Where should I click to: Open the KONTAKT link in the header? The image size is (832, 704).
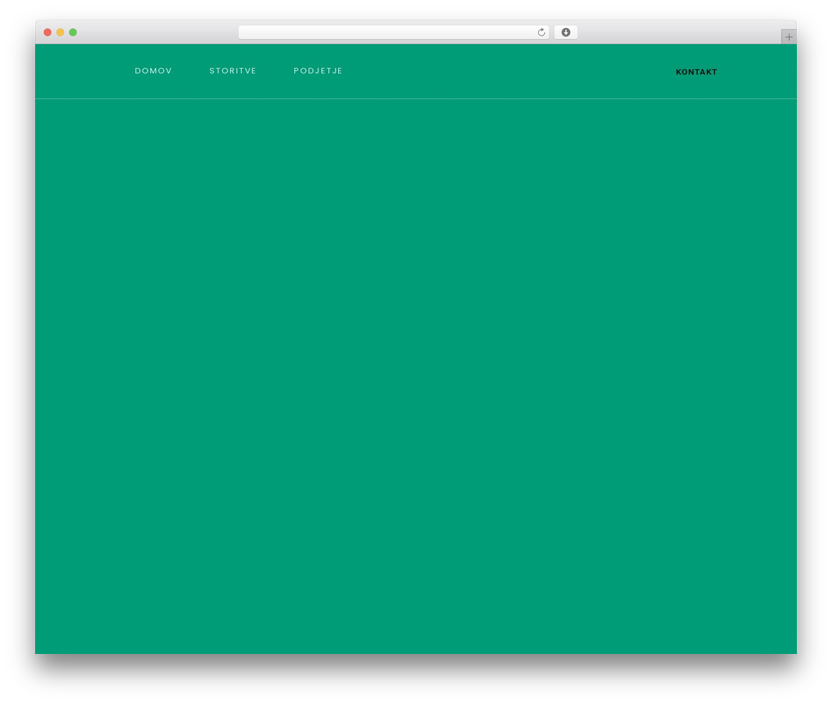click(x=696, y=72)
